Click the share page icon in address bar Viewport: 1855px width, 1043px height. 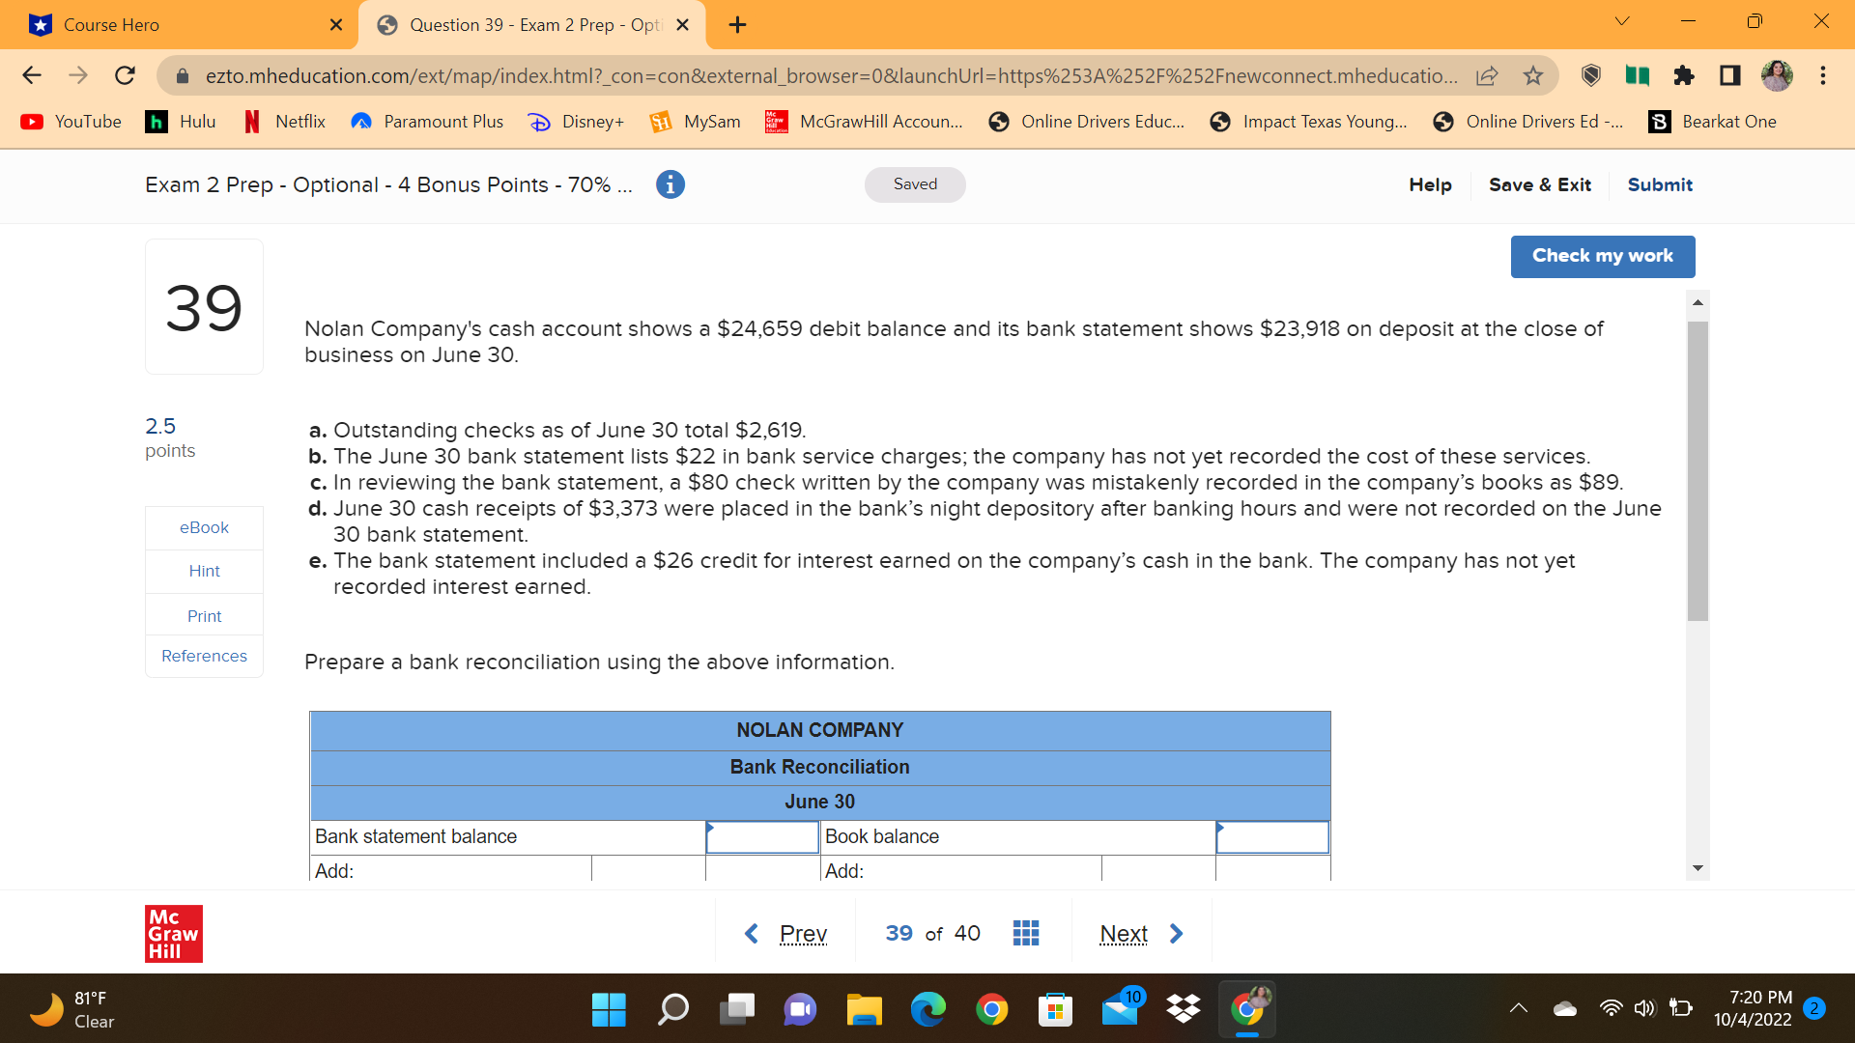tap(1487, 75)
